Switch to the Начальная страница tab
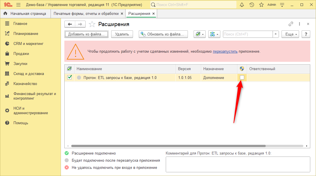This screenshot has height=176, width=316. [x=25, y=14]
